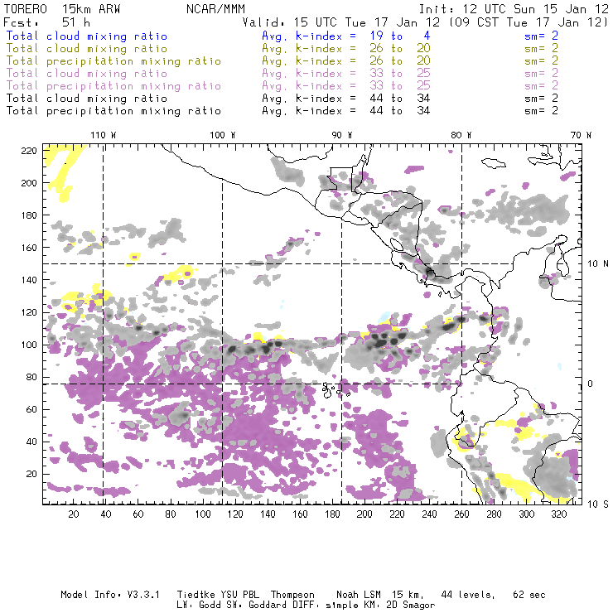Select the olive 'Total cloud mixing ratio' legend label
This screenshot has height=613, width=613.
point(86,49)
